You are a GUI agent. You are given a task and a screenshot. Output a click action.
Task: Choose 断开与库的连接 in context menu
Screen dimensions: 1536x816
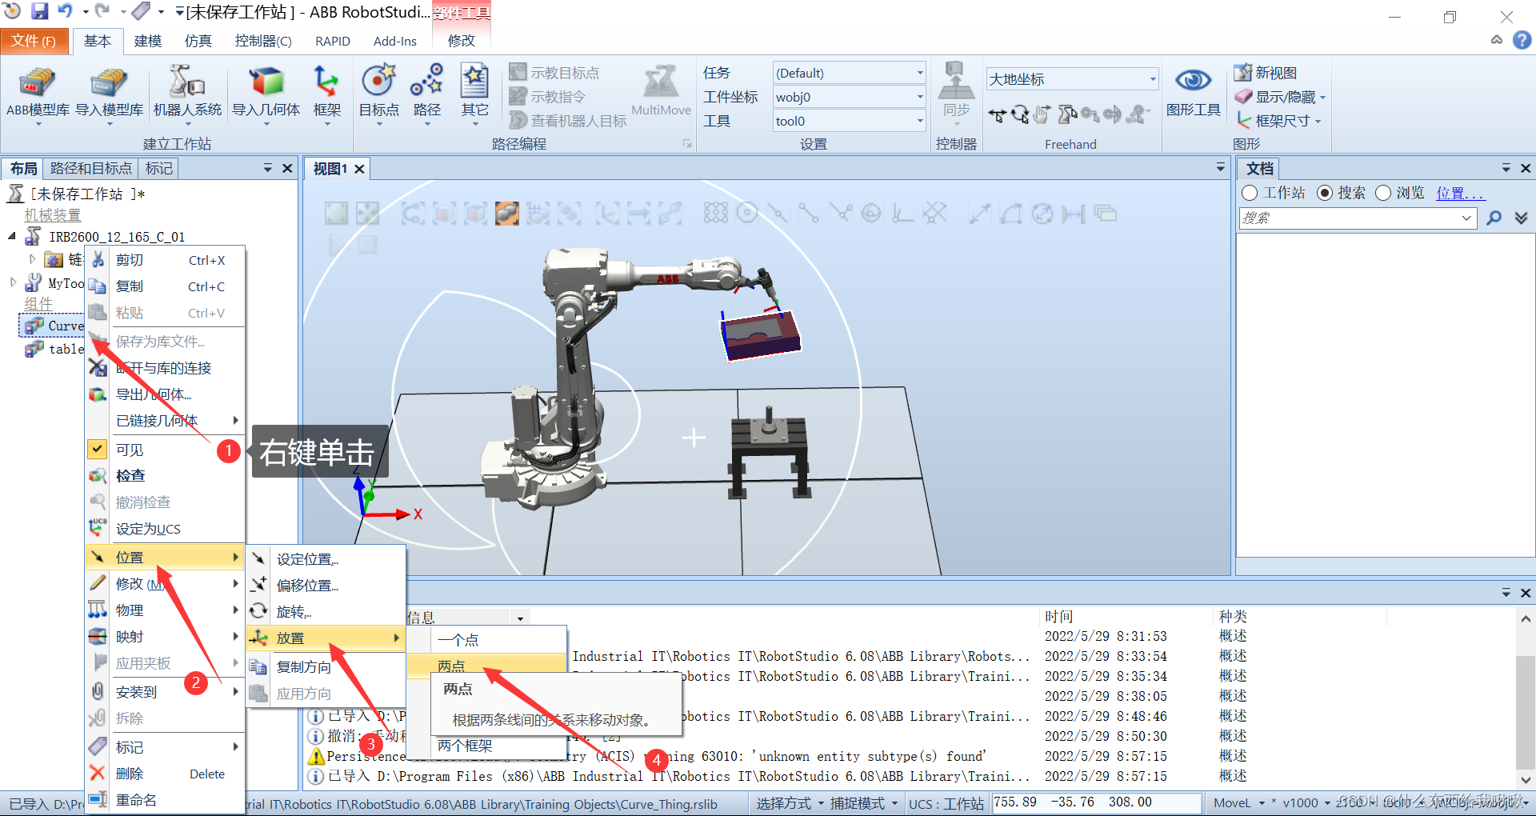(x=166, y=368)
